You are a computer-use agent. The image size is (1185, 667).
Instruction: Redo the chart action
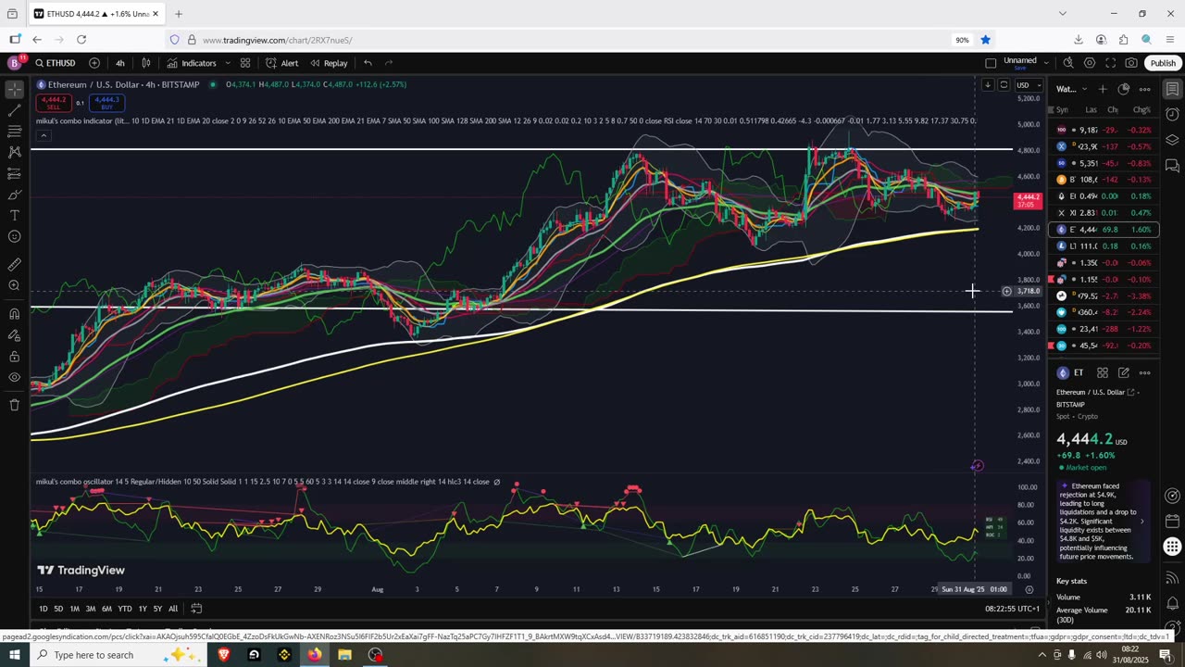pos(389,63)
